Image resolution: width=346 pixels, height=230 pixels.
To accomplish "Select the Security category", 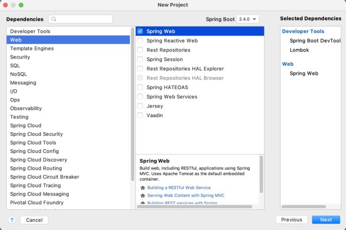I will coord(68,57).
